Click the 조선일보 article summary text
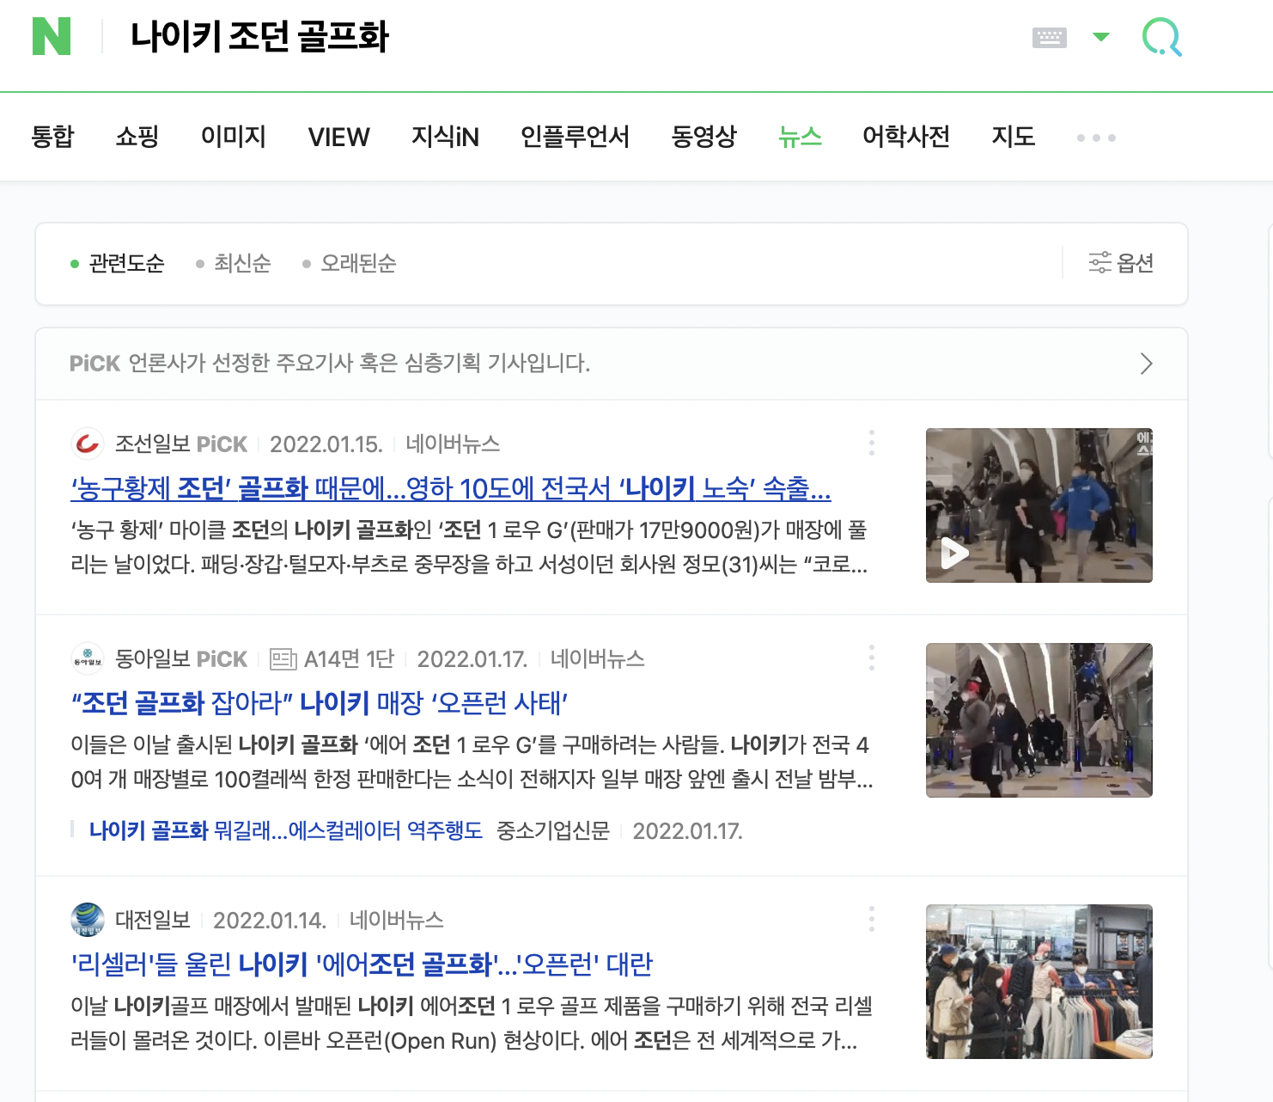The width and height of the screenshot is (1273, 1102). tap(469, 547)
